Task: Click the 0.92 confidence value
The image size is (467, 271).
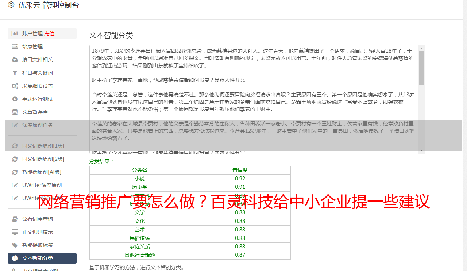Action: 240,179
